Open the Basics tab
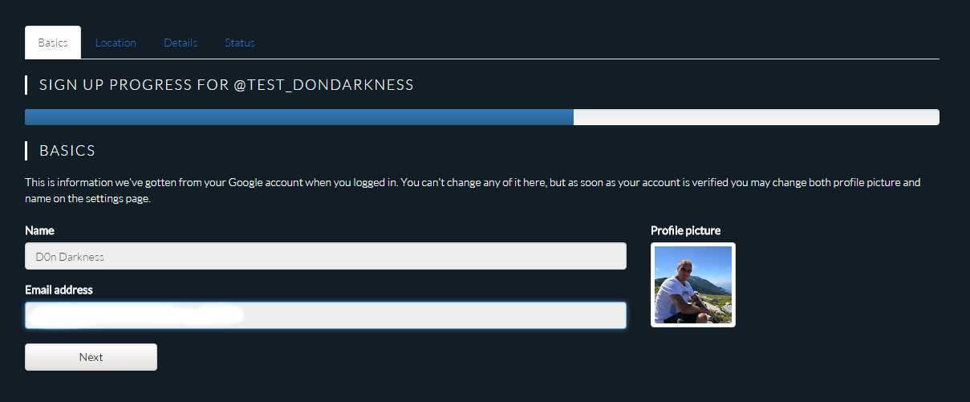The width and height of the screenshot is (970, 402). click(x=53, y=43)
